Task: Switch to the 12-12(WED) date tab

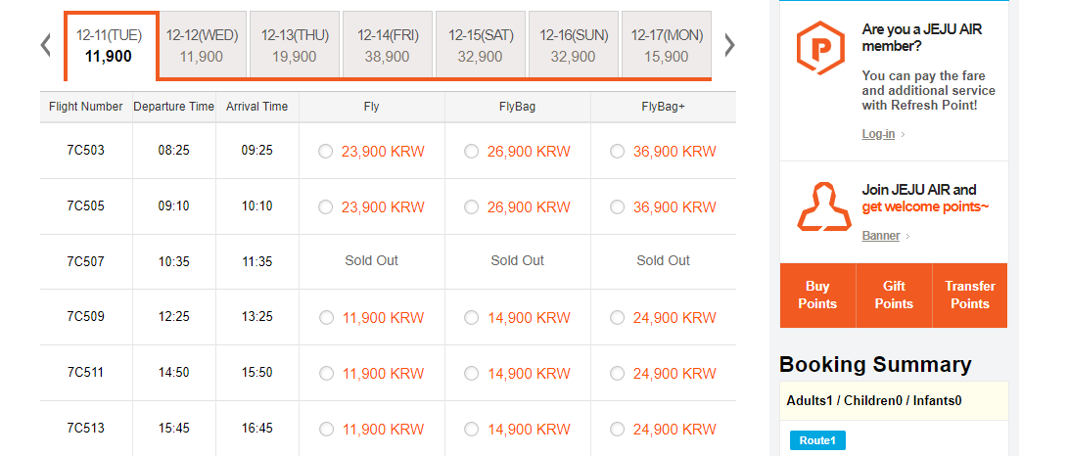Action: pos(202,45)
